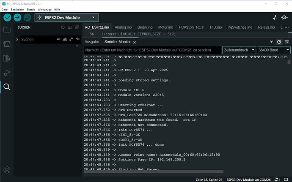Open the Boards Manager sidebar icon
Viewport: 292px width, 182px height.
coord(7,44)
